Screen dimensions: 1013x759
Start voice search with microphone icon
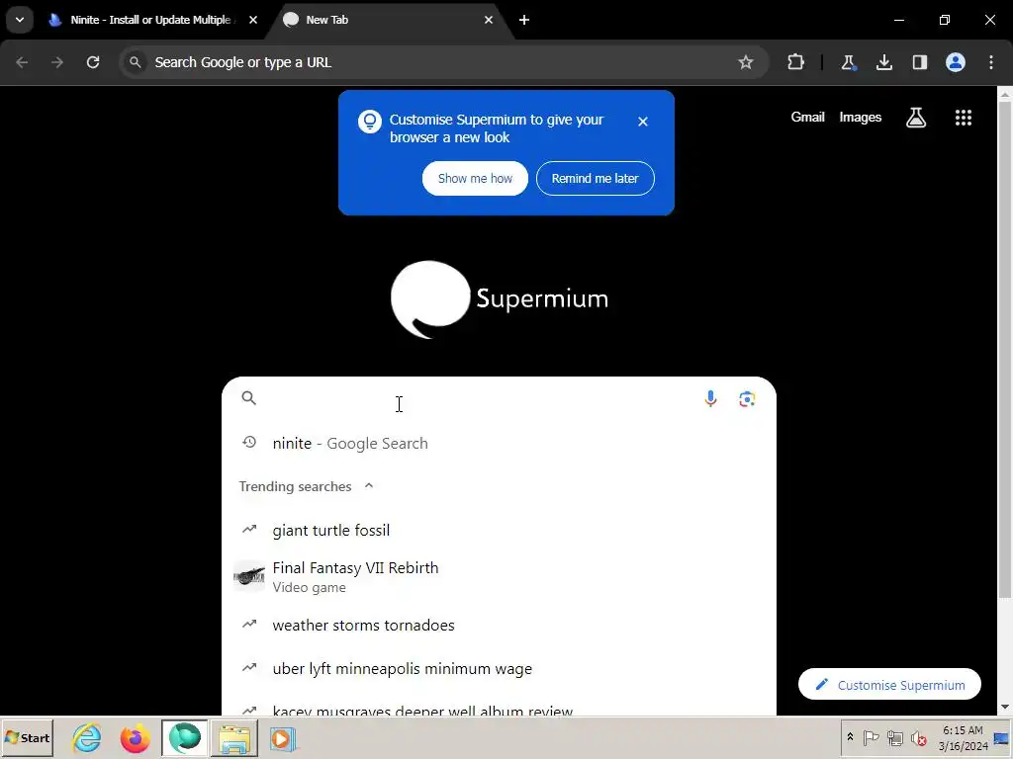(710, 399)
